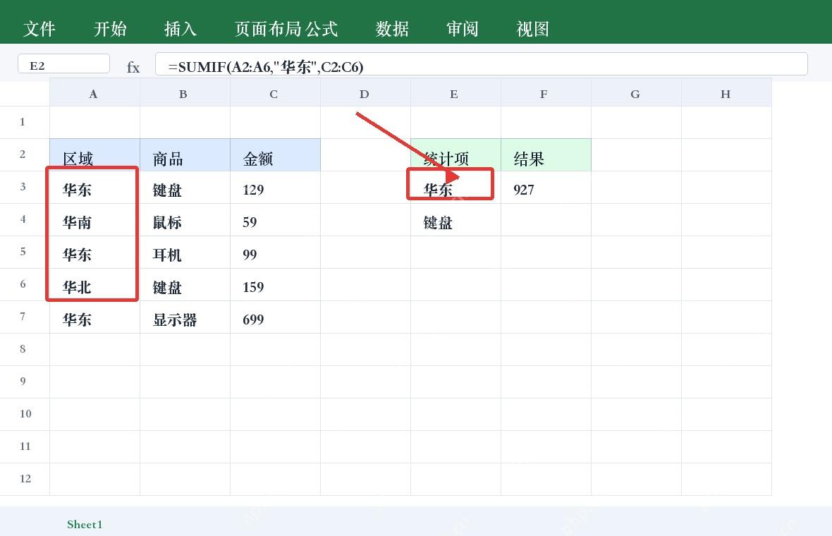Click the amount cell 59
This screenshot has height=536, width=832.
click(276, 220)
